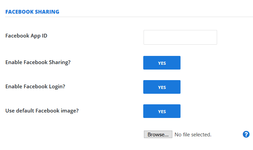Screen dimensions: 253x150
Task: Toggle the Enable Facebook Sharing YES switch
Action: (x=162, y=63)
